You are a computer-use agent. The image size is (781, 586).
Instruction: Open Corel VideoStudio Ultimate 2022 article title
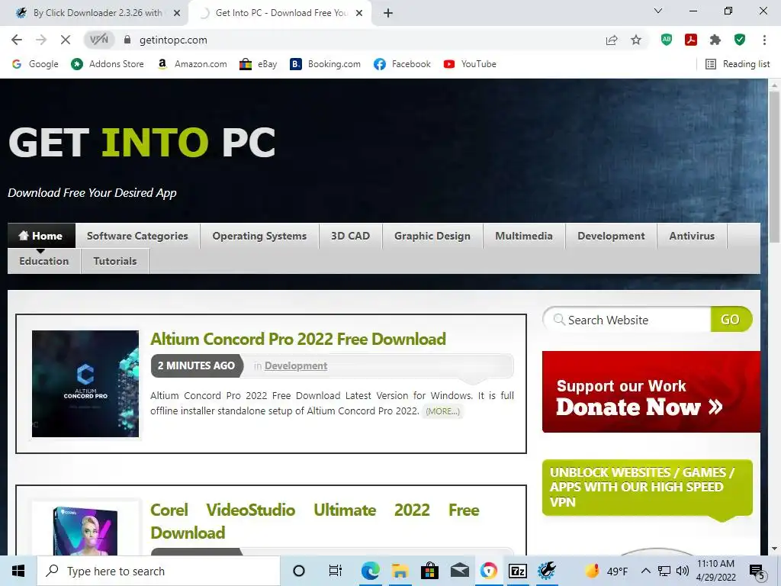click(x=315, y=521)
